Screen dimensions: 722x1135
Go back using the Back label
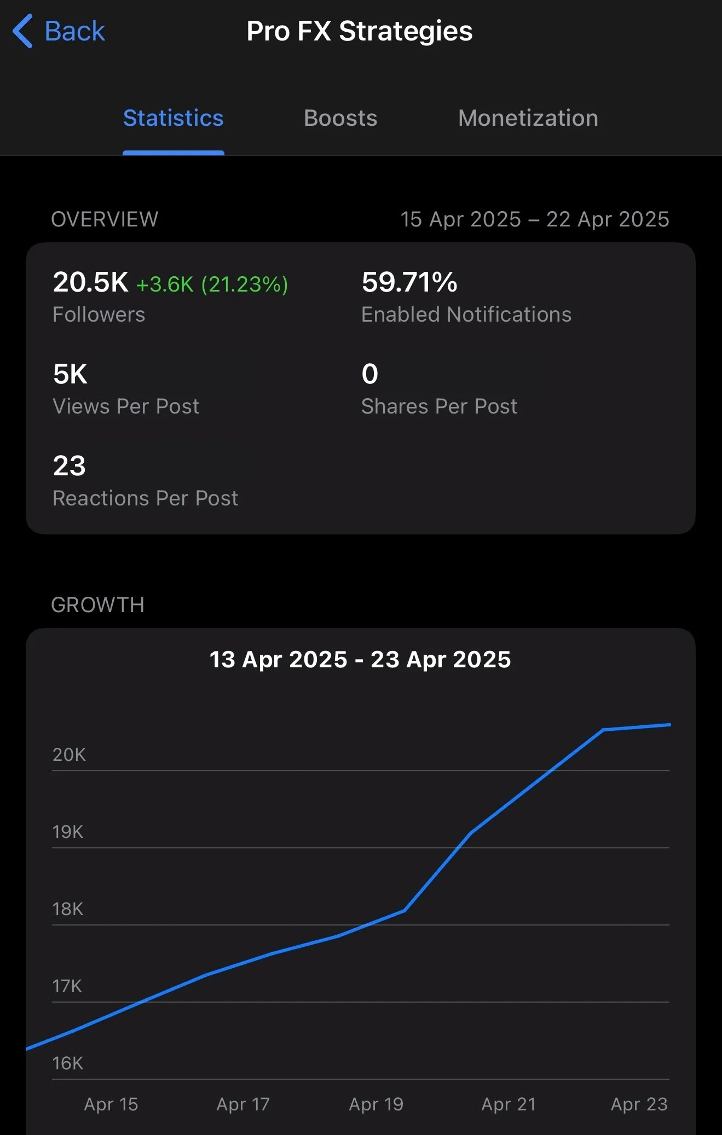(x=74, y=31)
